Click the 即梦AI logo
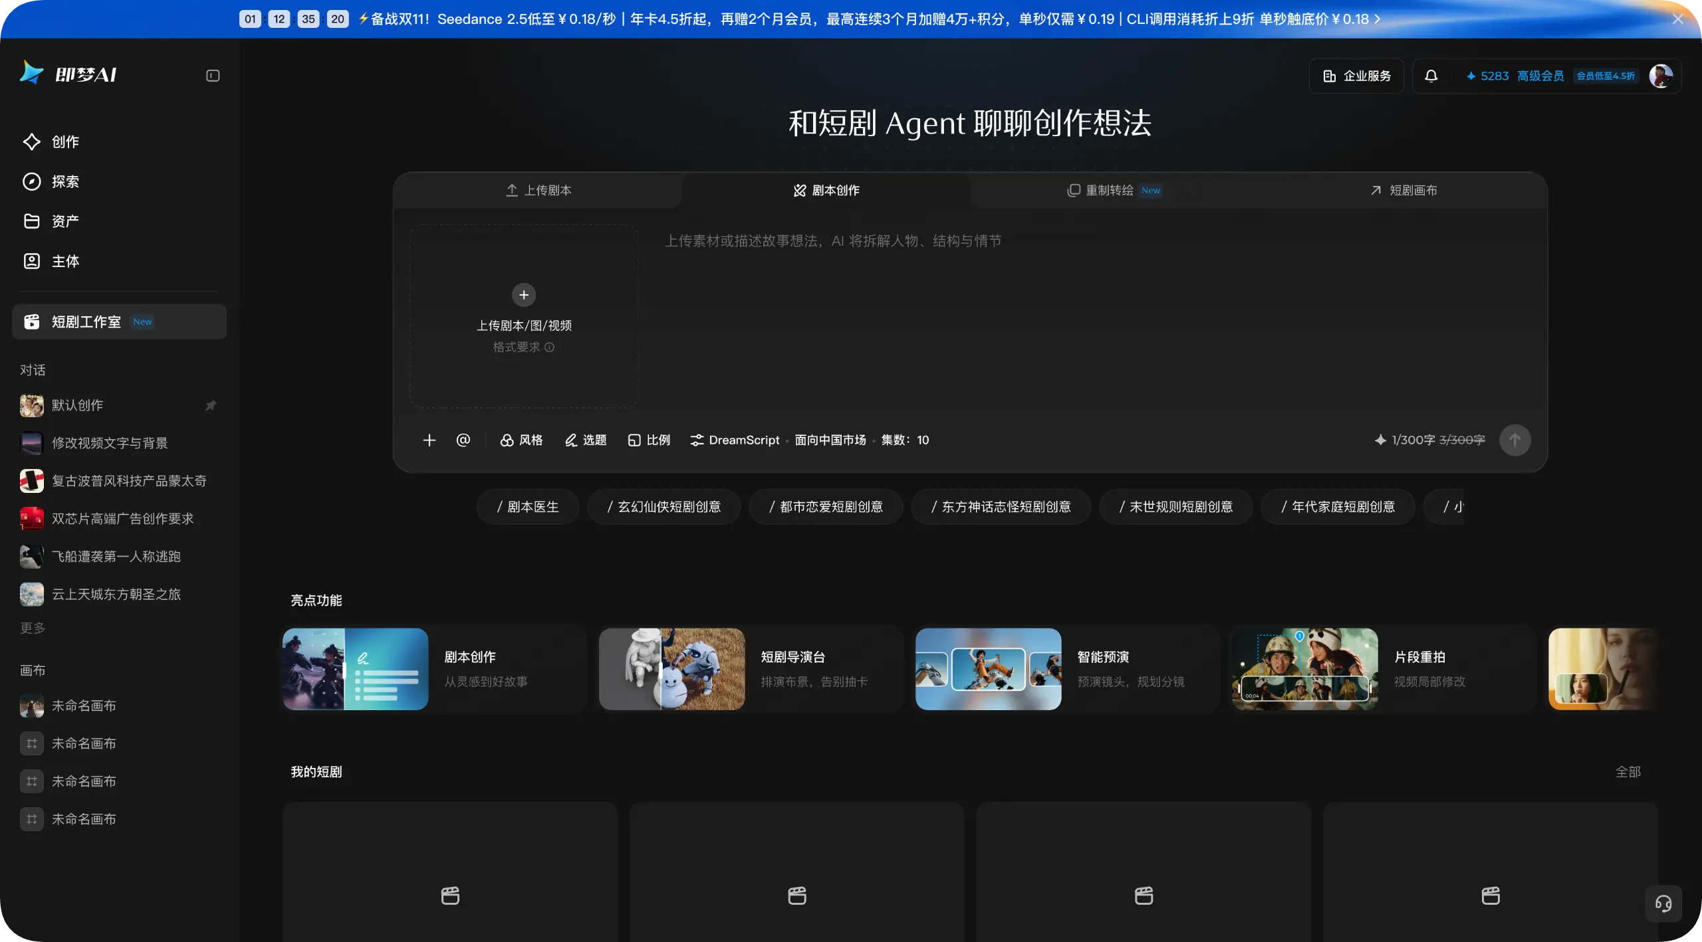The width and height of the screenshot is (1702, 942). [68, 74]
